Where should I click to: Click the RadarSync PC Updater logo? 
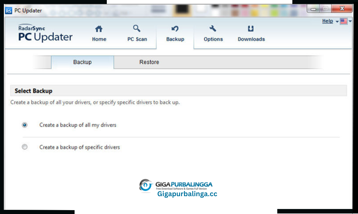tap(45, 33)
